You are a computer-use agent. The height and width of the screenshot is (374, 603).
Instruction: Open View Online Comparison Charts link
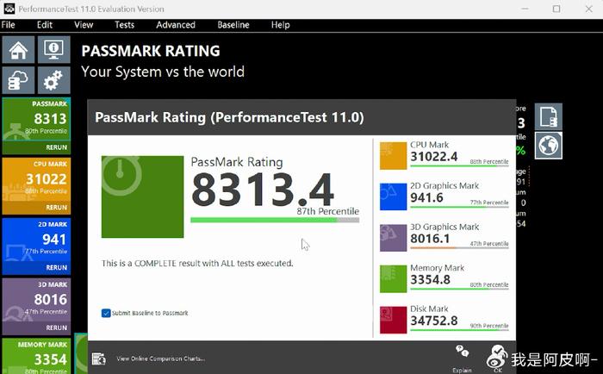[160, 358]
